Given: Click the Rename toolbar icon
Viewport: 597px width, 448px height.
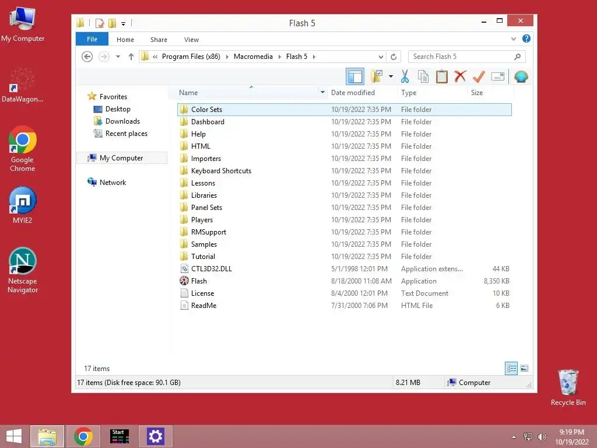Looking at the screenshot, I should 498,76.
